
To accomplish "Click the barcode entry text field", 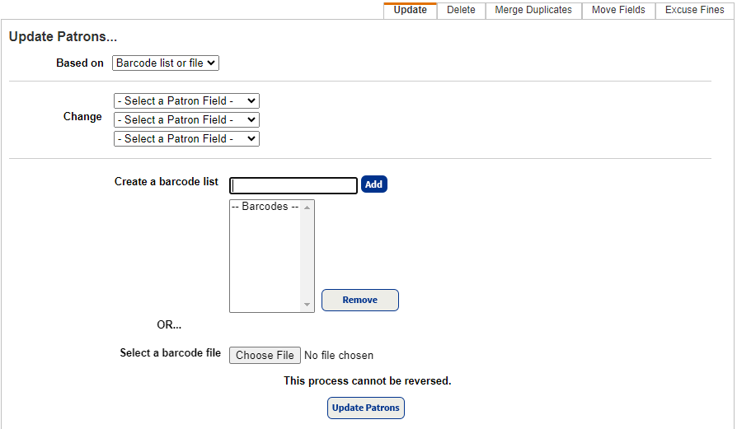I will point(293,185).
